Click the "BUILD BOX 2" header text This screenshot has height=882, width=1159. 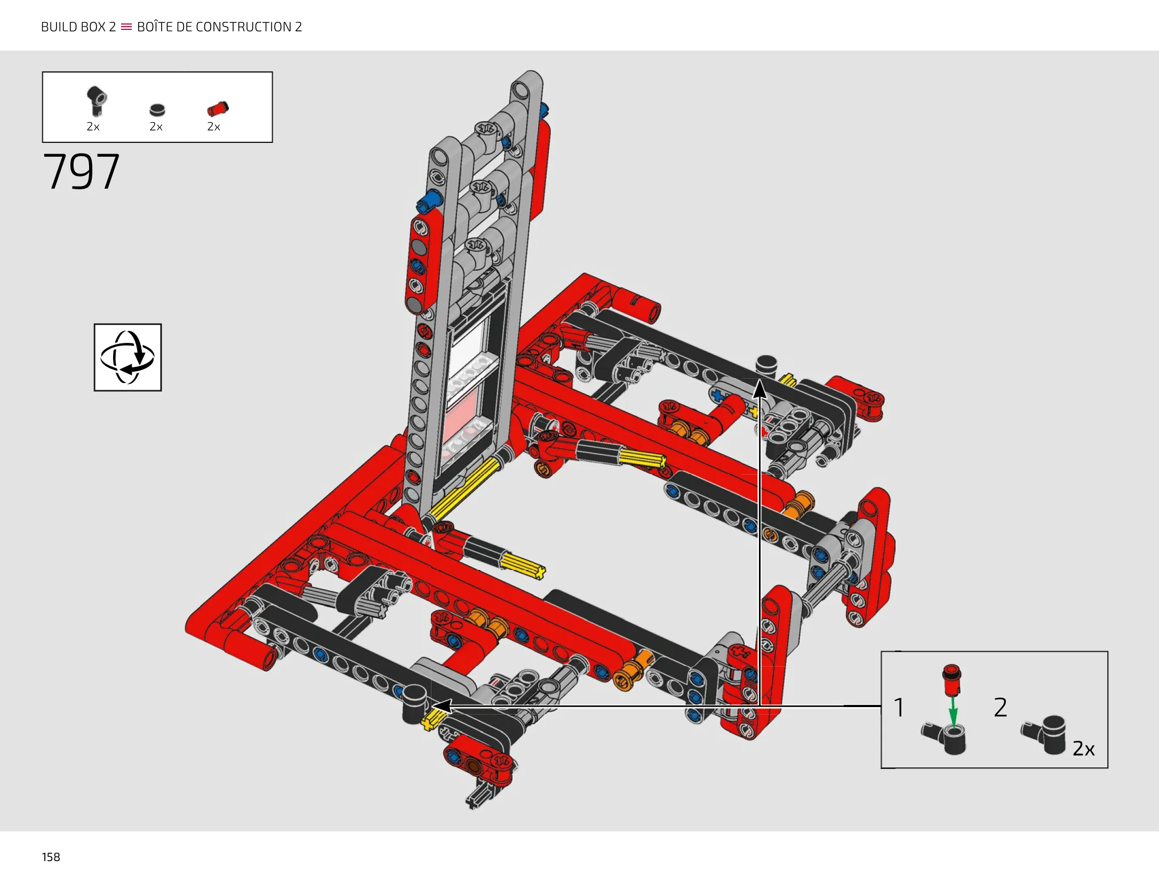(78, 27)
